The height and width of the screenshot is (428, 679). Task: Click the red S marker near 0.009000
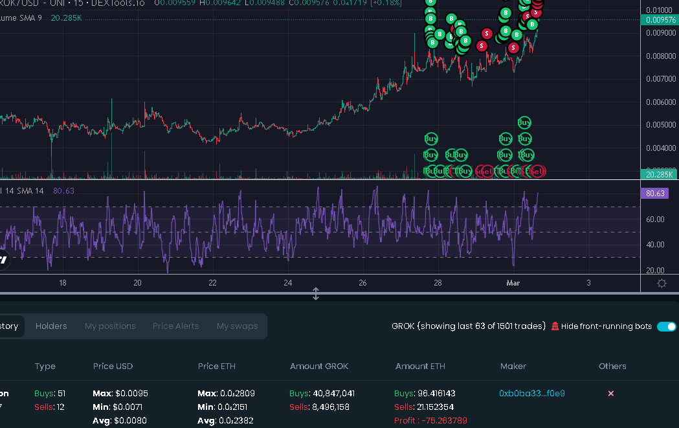[x=487, y=34]
